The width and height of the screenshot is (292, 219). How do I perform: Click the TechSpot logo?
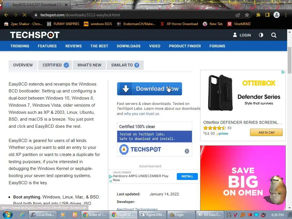point(35,35)
